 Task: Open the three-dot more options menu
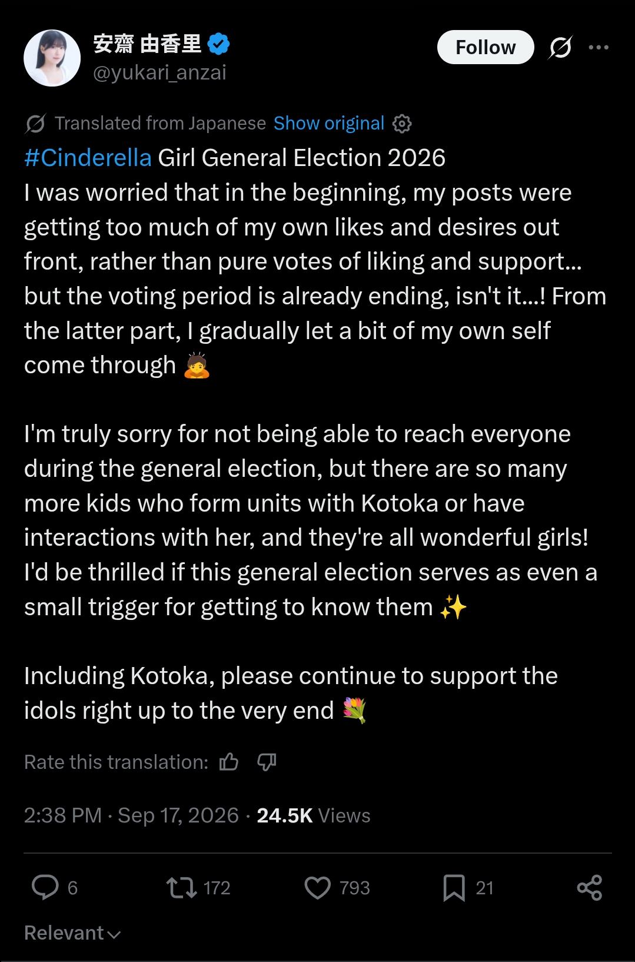point(599,47)
